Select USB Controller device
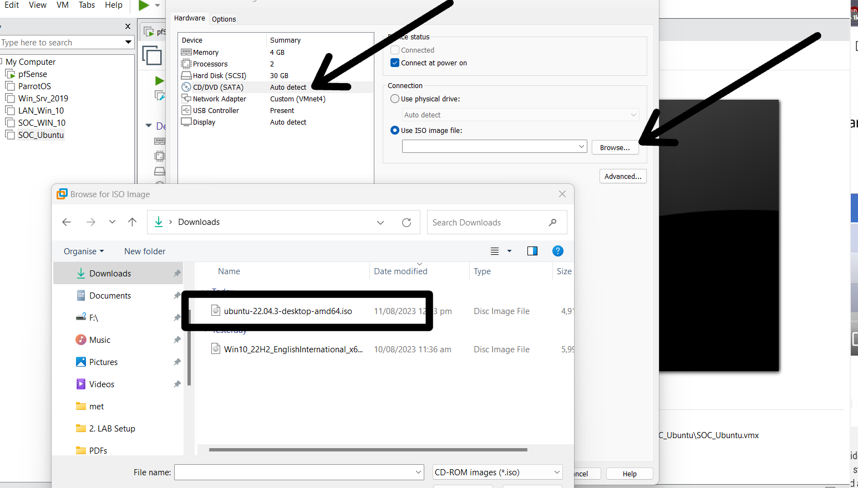The image size is (858, 488). (276, 111)
